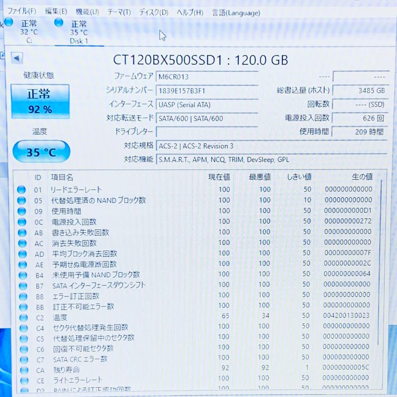
Task: Click the empty ドライブレター field
Action: 206,132
